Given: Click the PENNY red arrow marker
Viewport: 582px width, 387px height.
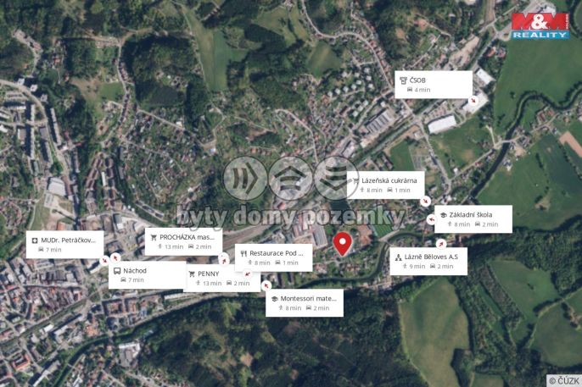Looking at the screenshot, I should click(x=247, y=274).
